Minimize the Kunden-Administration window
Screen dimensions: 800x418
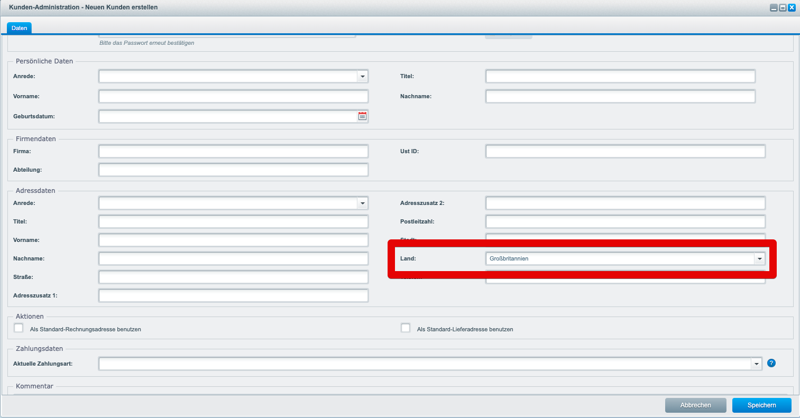[774, 7]
